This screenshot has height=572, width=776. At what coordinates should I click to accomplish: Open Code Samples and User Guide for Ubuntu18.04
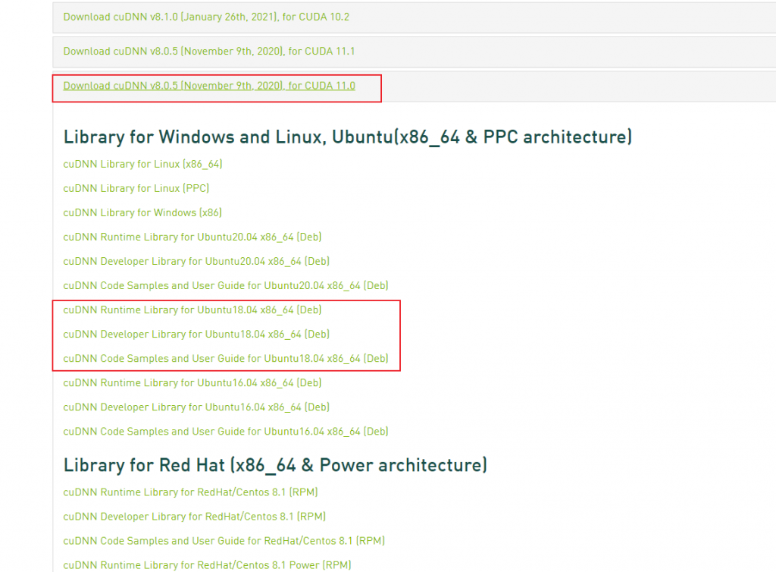[226, 358]
